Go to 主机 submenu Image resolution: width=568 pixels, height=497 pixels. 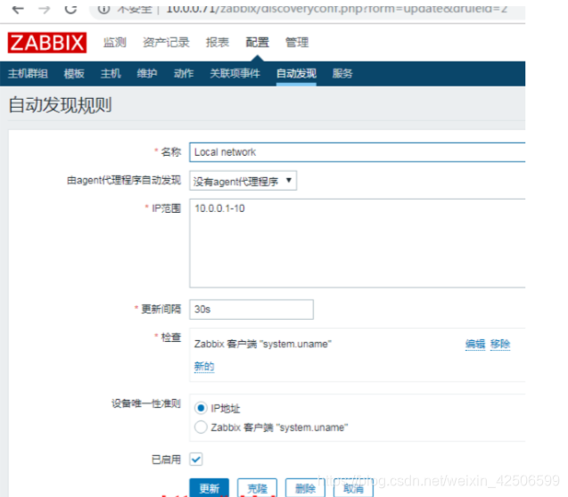pos(111,74)
